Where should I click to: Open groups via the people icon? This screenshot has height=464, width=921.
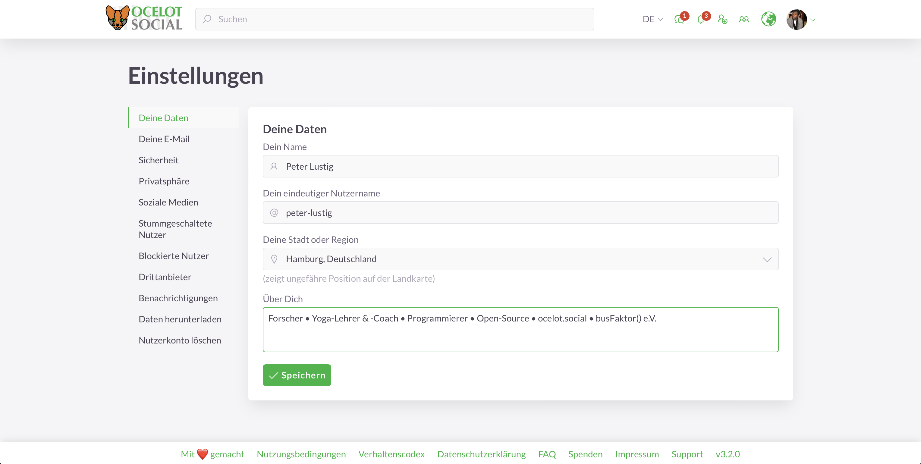tap(744, 20)
